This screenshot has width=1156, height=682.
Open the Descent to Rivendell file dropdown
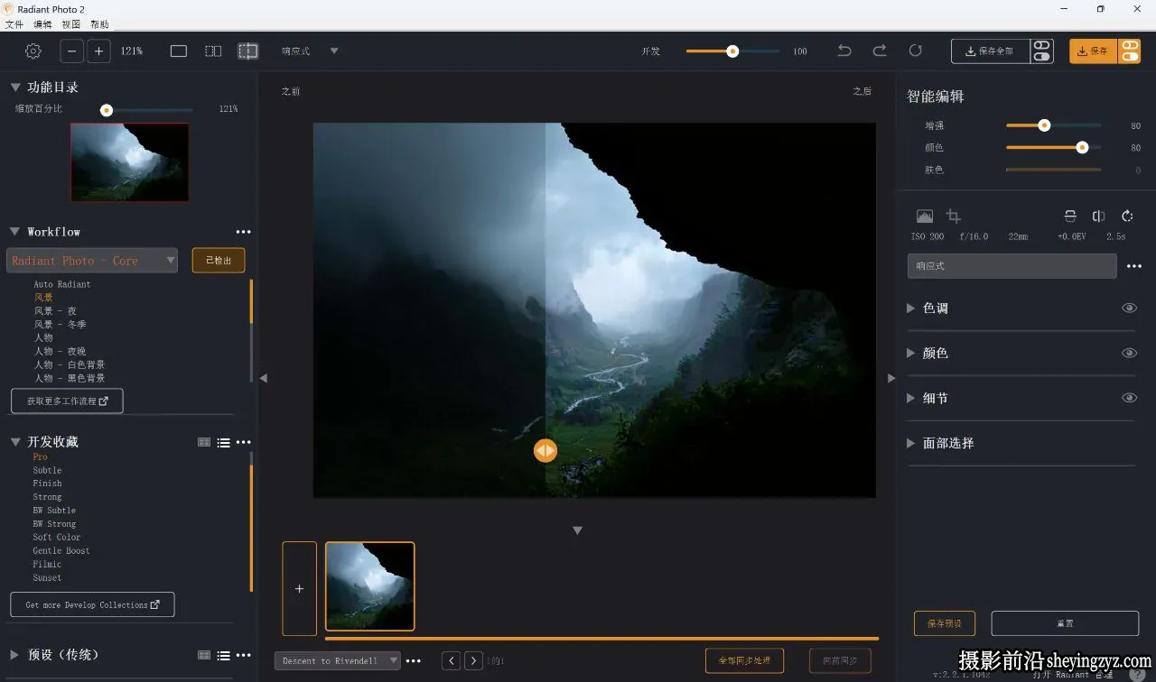tap(338, 661)
